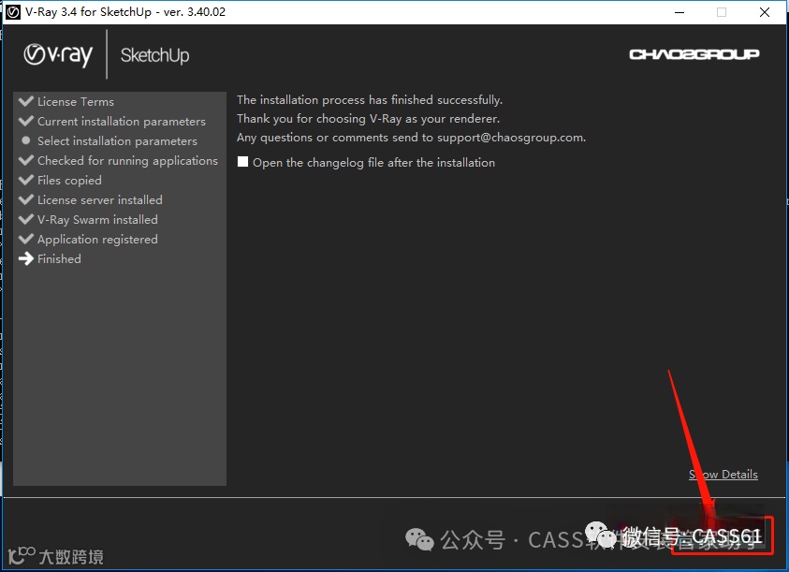Viewport: 789px width, 572px height.
Task: Click the support@chaosgroup.com text line
Action: (411, 138)
